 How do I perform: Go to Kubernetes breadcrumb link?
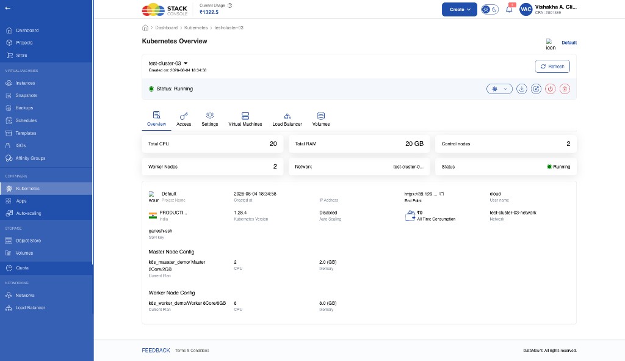tap(196, 28)
